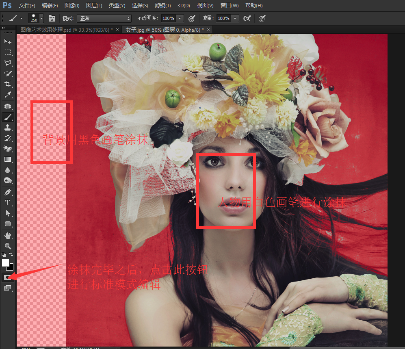Open the brush preset picker dropdown
Viewport: 405px width, 349px height.
41,18
